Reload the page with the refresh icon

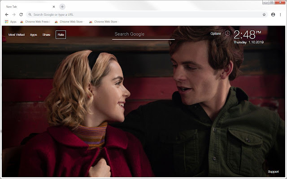tap(21, 15)
